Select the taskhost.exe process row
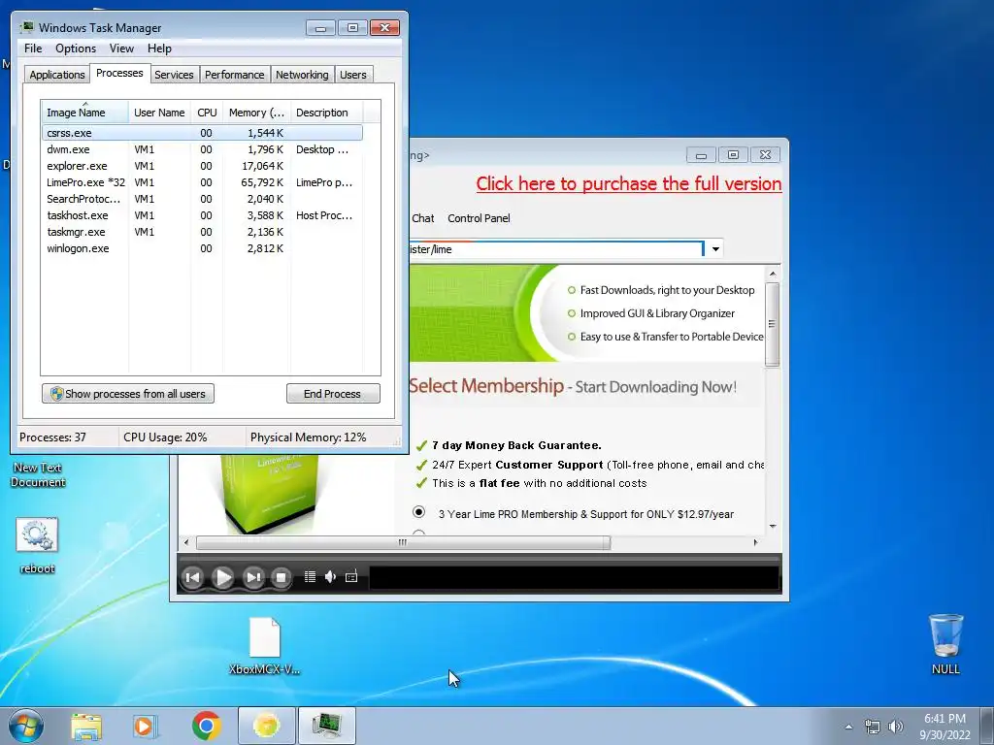The width and height of the screenshot is (994, 745). click(202, 215)
